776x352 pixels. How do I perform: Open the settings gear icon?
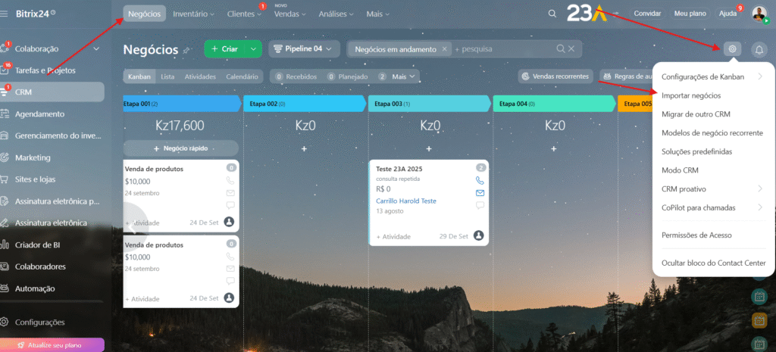[x=732, y=49]
